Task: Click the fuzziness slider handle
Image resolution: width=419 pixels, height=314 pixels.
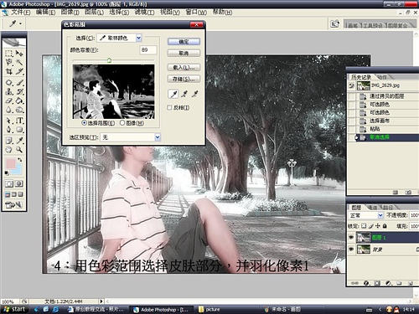Action: tap(109, 60)
